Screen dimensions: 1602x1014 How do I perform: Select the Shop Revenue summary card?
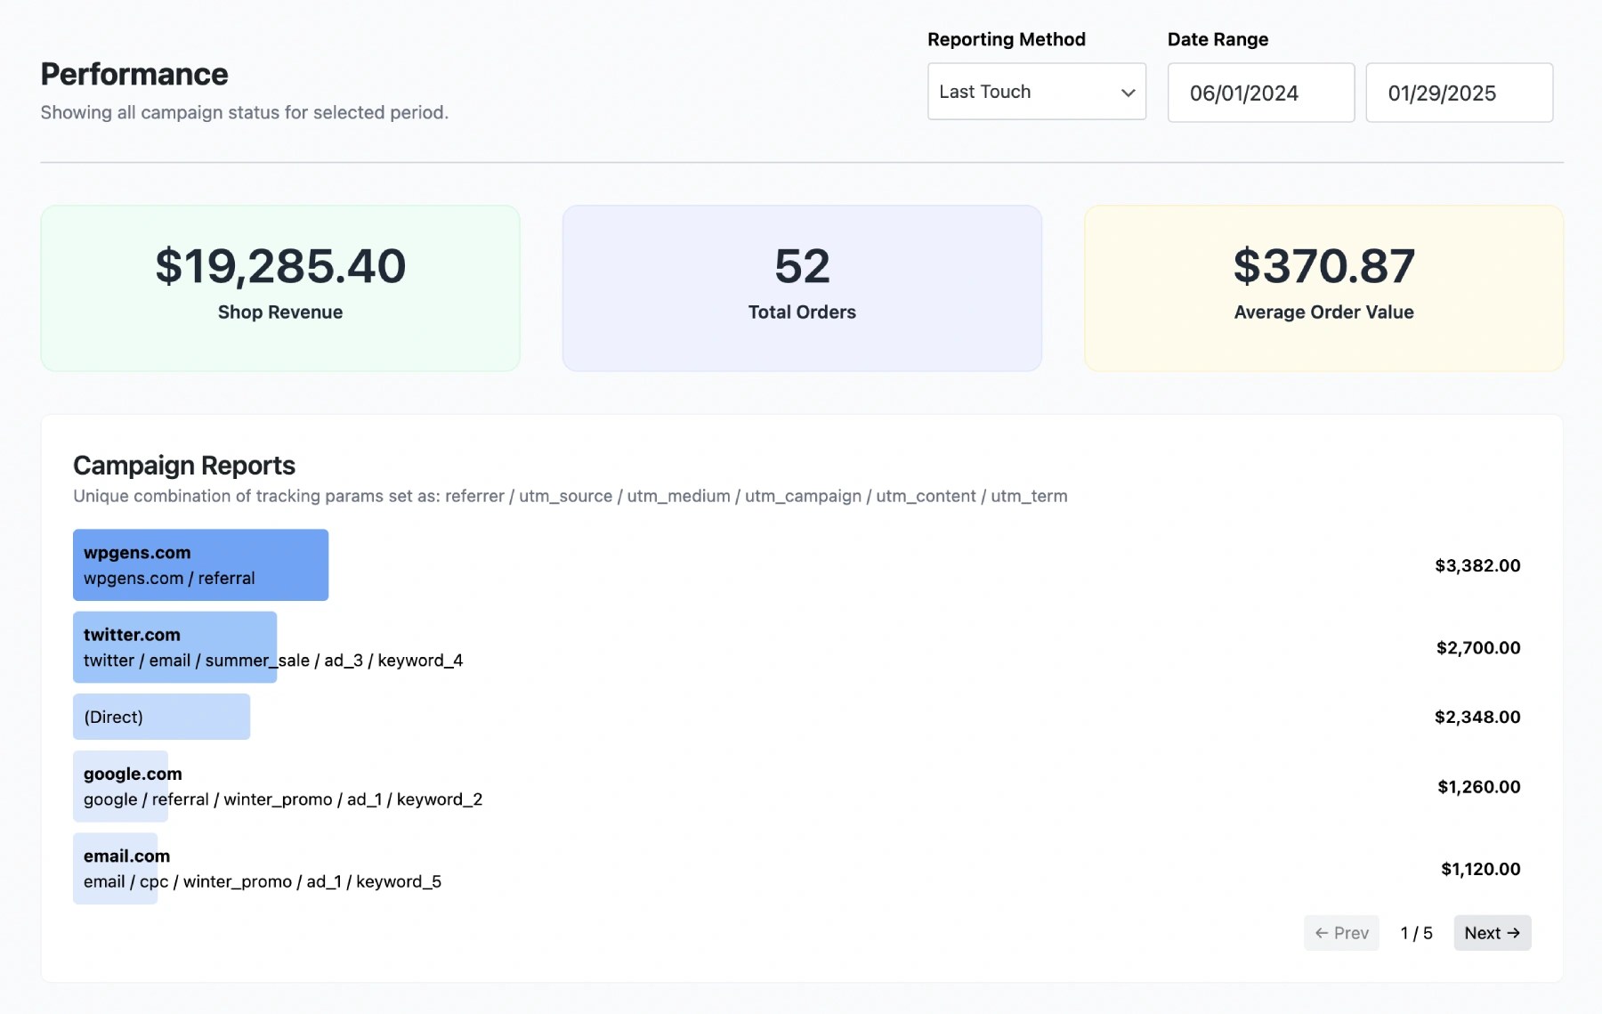280,288
